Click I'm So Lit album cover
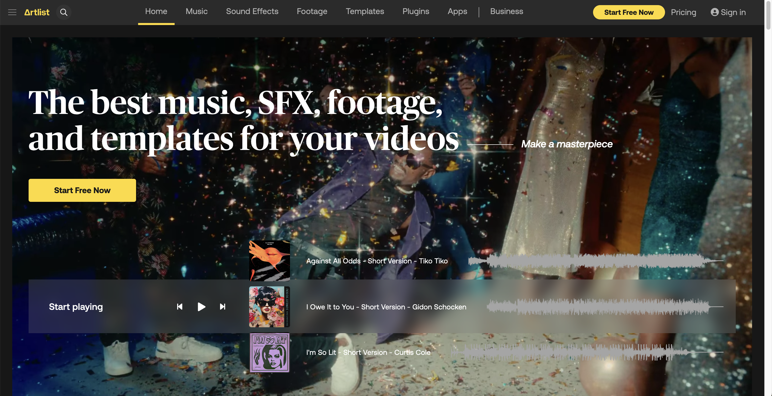 [x=269, y=353]
